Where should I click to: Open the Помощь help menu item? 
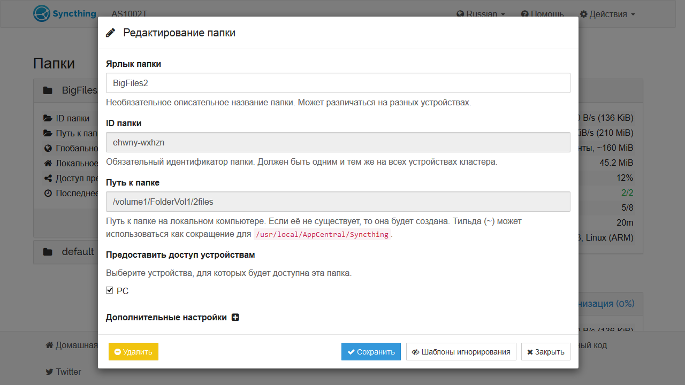tap(542, 14)
